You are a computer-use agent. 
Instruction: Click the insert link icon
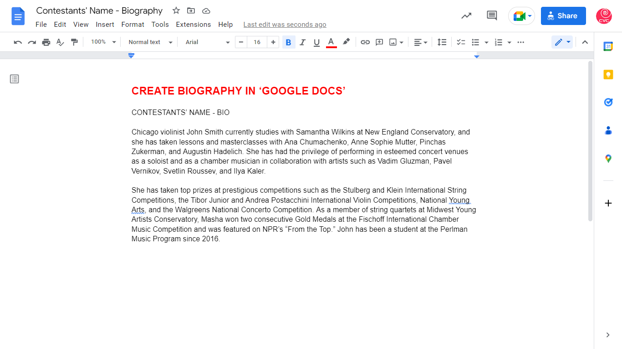click(365, 42)
